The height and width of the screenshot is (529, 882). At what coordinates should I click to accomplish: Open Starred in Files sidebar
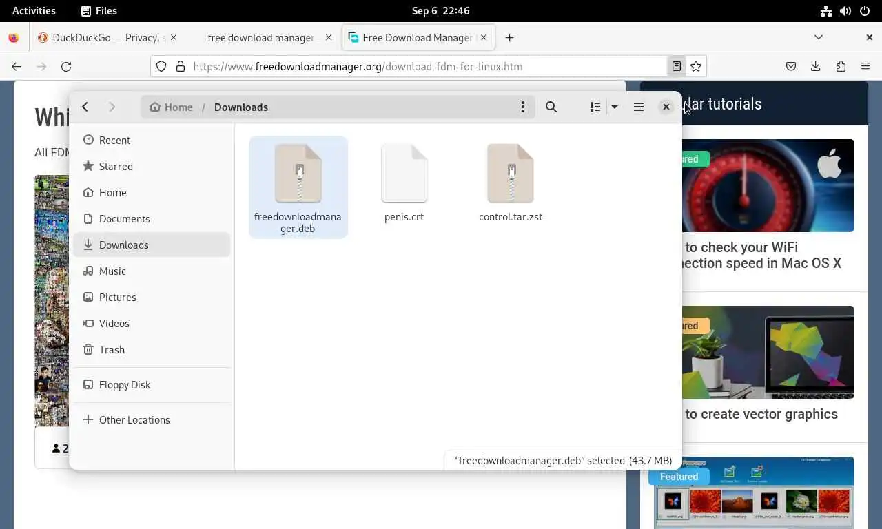coord(152,166)
